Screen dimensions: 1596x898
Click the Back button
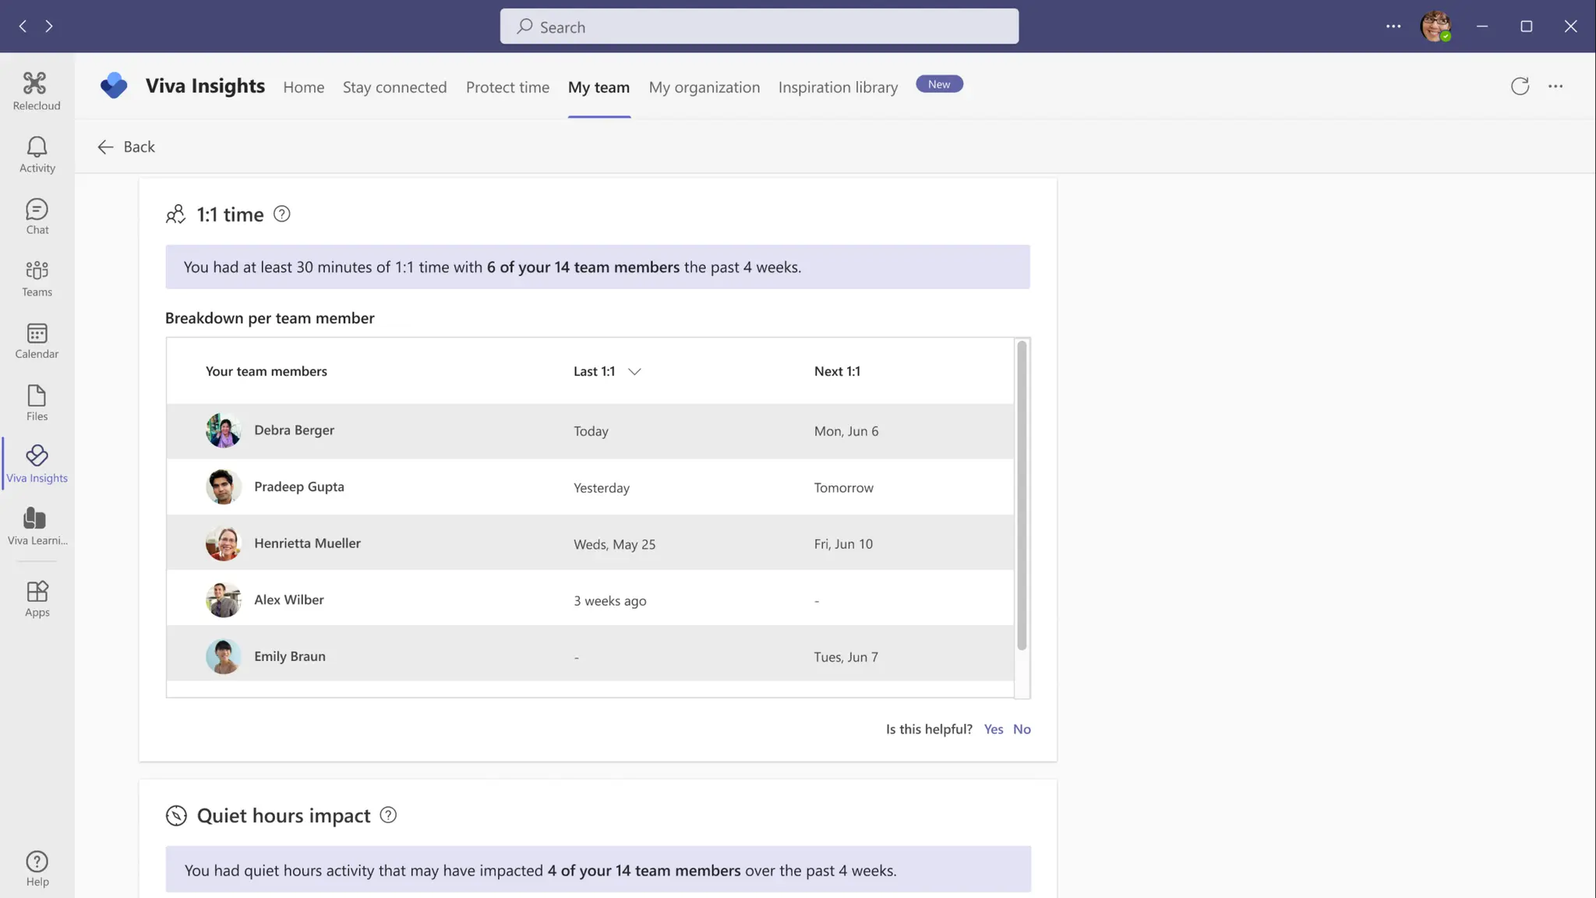pos(126,147)
